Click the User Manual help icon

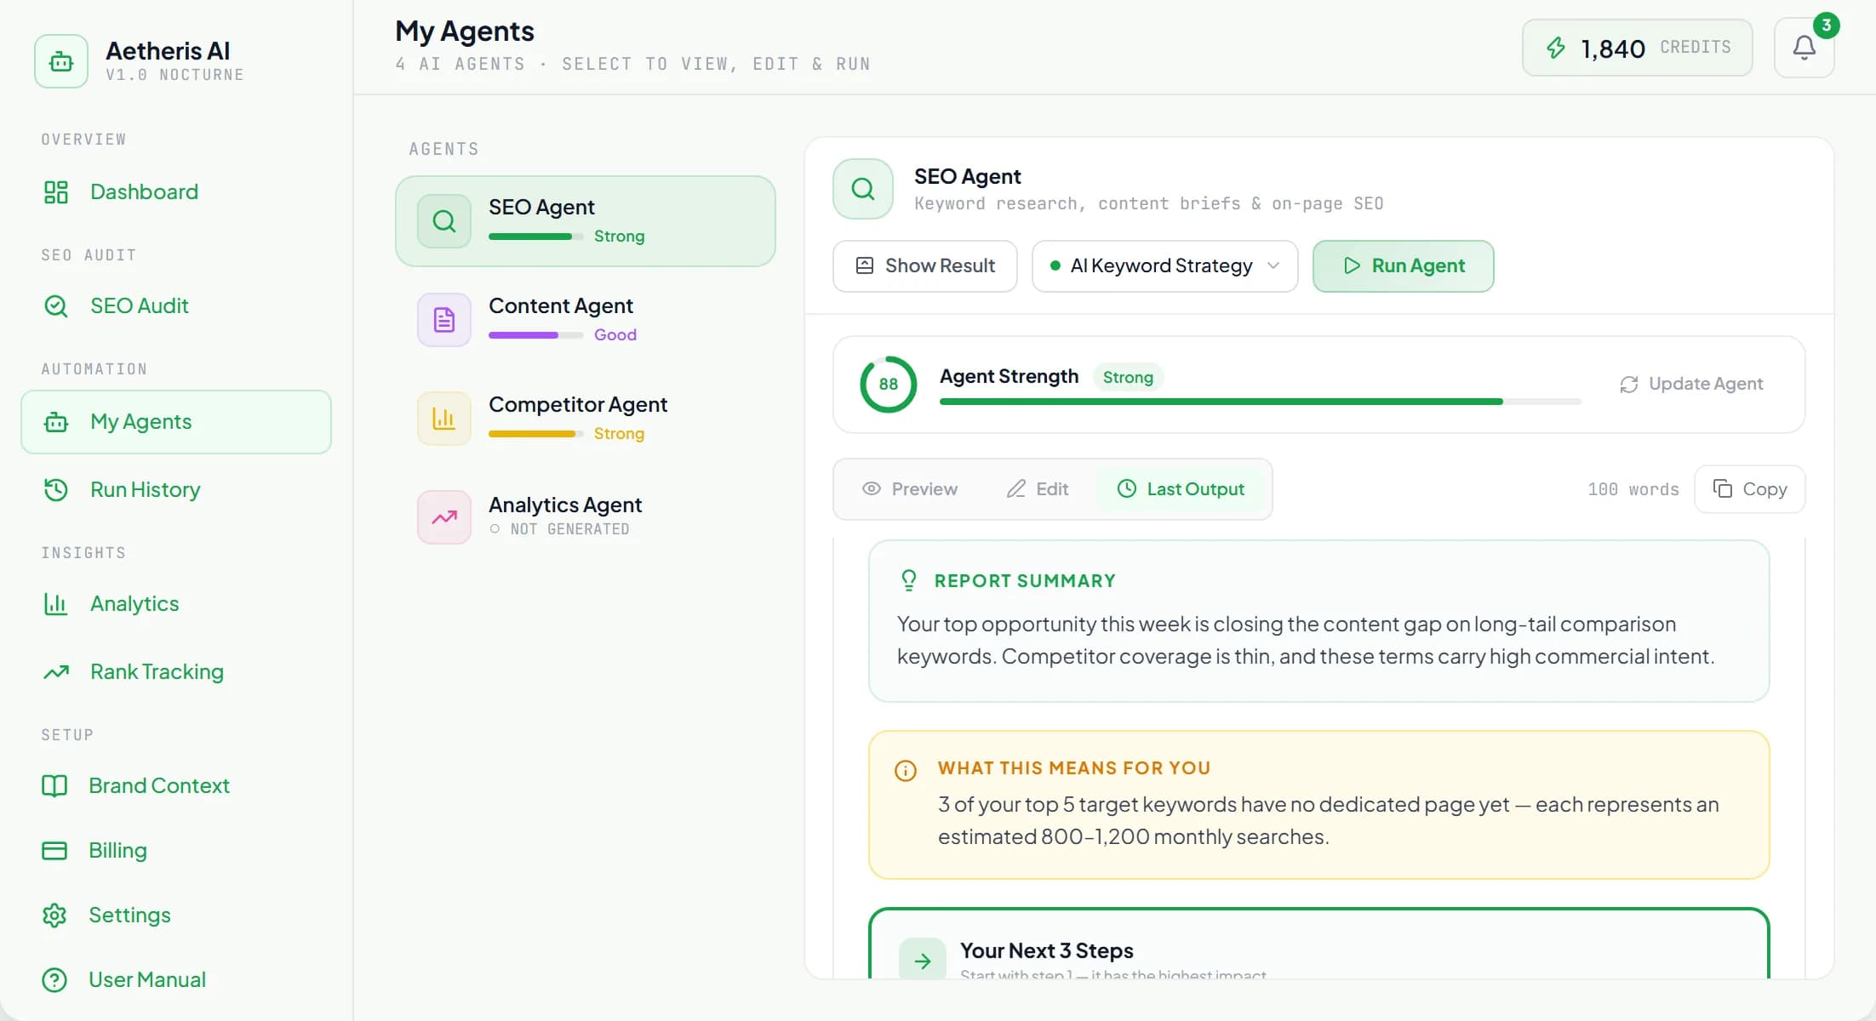coord(54,980)
